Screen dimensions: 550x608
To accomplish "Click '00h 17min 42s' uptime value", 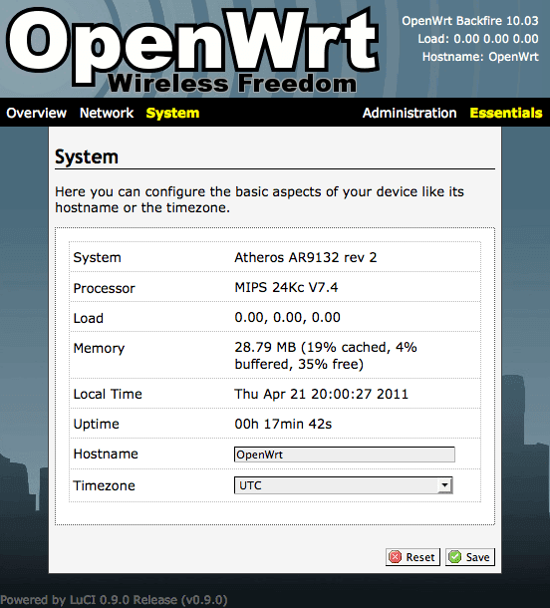I will 283,424.
